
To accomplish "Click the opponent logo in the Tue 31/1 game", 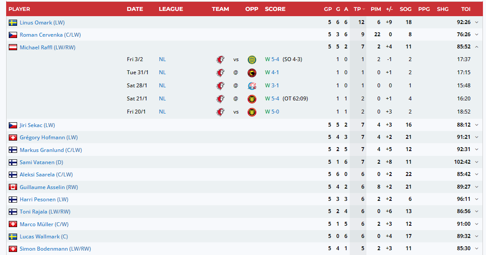I will point(252,73).
